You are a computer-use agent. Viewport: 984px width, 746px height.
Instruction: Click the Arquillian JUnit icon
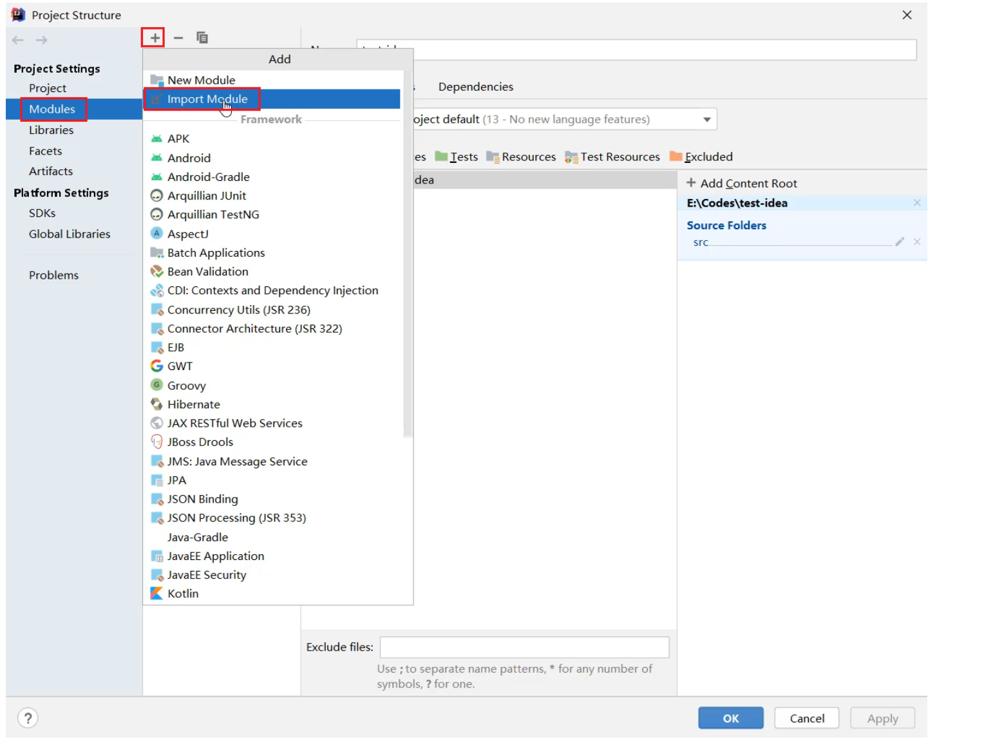click(156, 196)
